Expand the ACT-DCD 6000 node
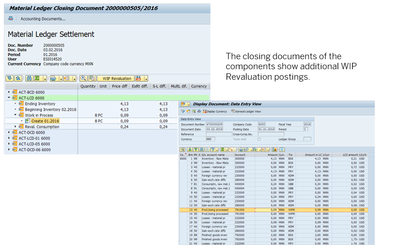The height and width of the screenshot is (250, 404). click(9, 133)
